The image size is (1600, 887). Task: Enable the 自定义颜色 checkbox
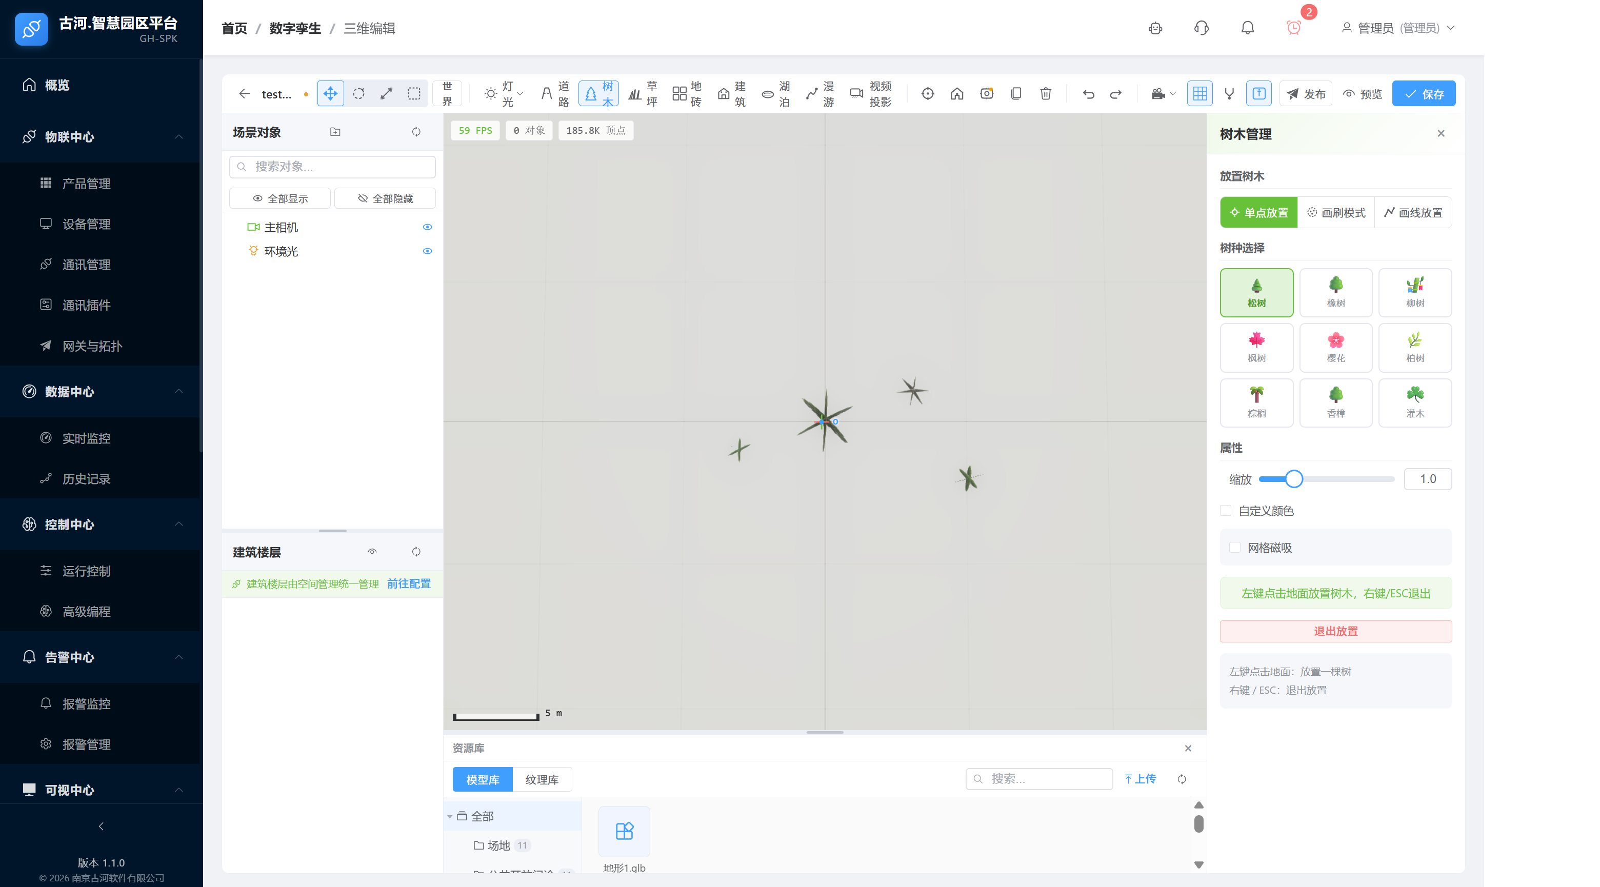(x=1226, y=511)
